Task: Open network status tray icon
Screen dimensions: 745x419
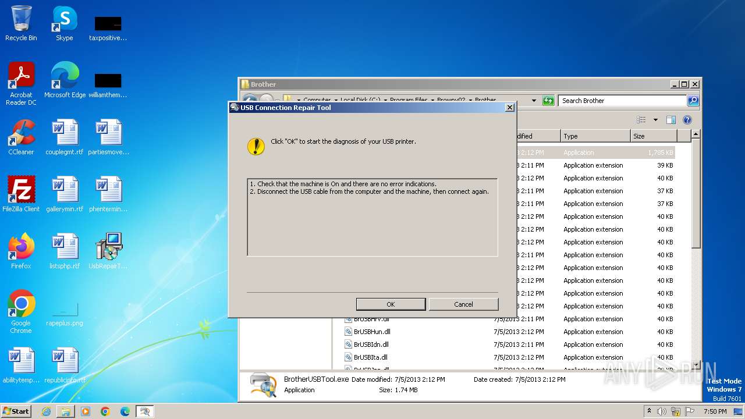Action: [676, 411]
